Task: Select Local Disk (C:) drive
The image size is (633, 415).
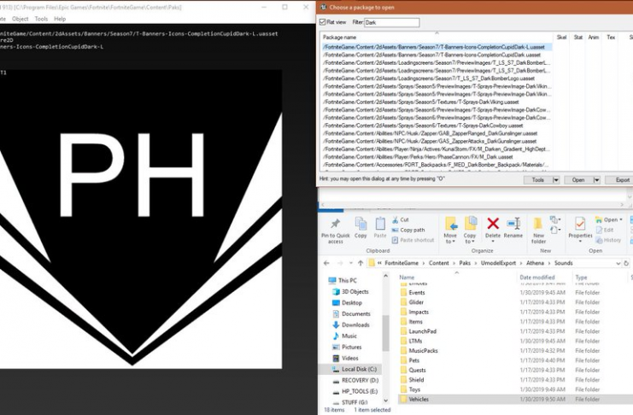Action: [354, 369]
